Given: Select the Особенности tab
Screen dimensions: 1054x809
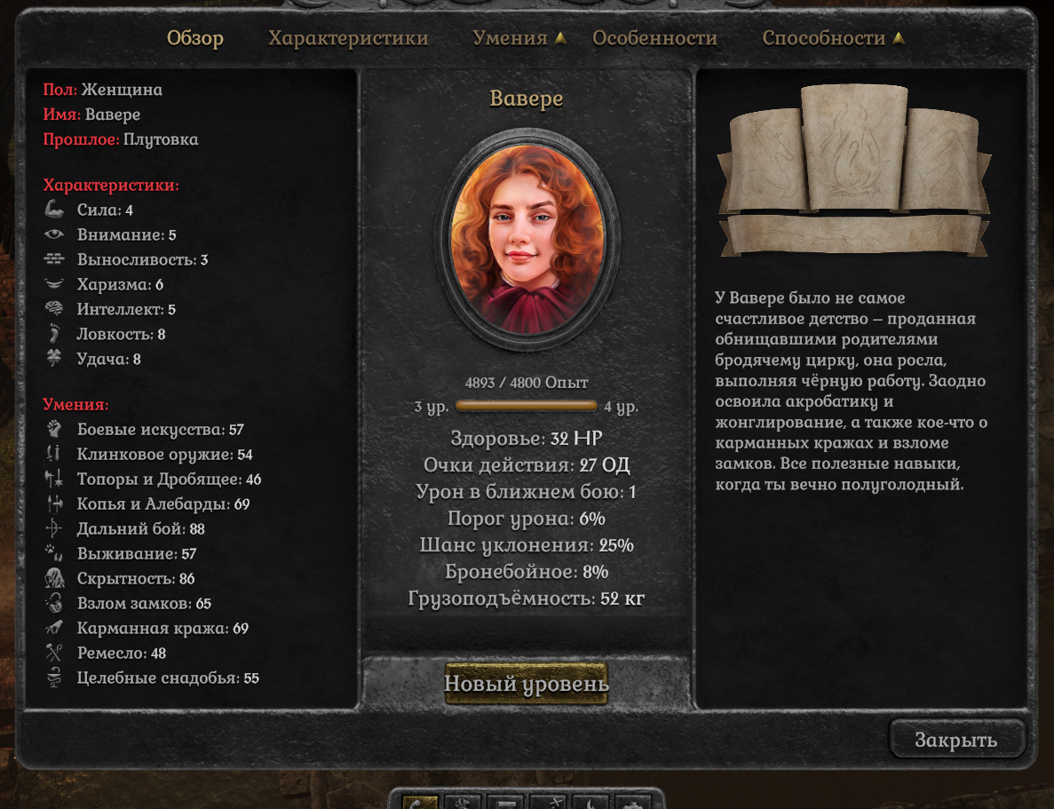Looking at the screenshot, I should pyautogui.click(x=654, y=38).
